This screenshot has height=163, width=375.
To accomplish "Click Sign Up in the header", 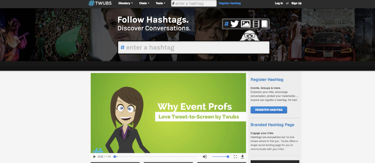I will click(x=296, y=3).
